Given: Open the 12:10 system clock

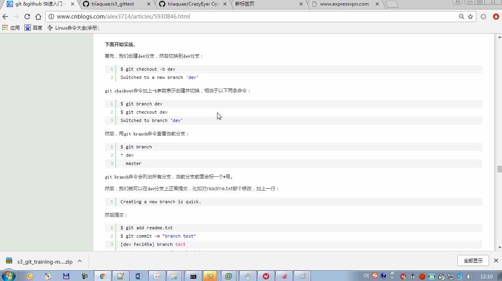Looking at the screenshot, I should pyautogui.click(x=486, y=276).
